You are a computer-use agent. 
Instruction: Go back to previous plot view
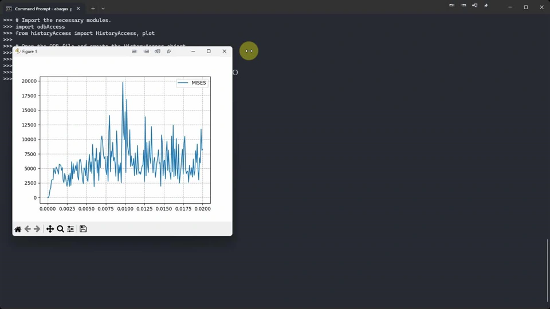(x=27, y=229)
